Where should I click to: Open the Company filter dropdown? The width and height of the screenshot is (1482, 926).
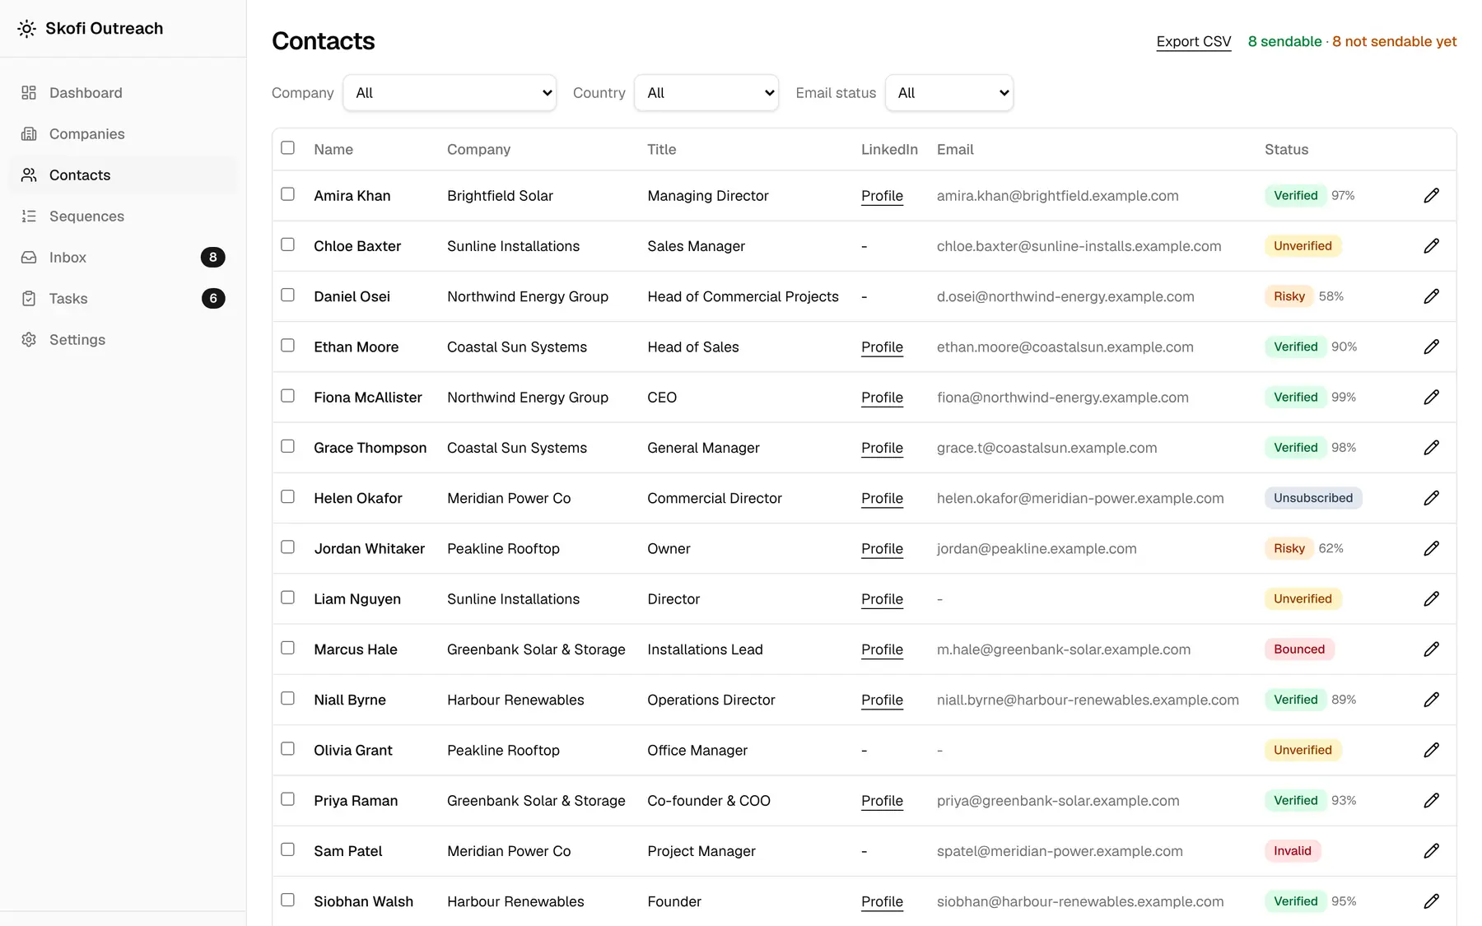tap(450, 93)
